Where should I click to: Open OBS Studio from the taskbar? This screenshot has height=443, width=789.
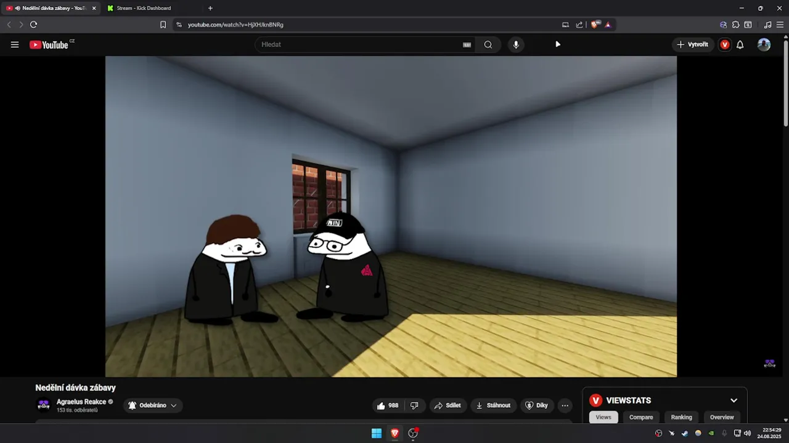[x=413, y=433]
